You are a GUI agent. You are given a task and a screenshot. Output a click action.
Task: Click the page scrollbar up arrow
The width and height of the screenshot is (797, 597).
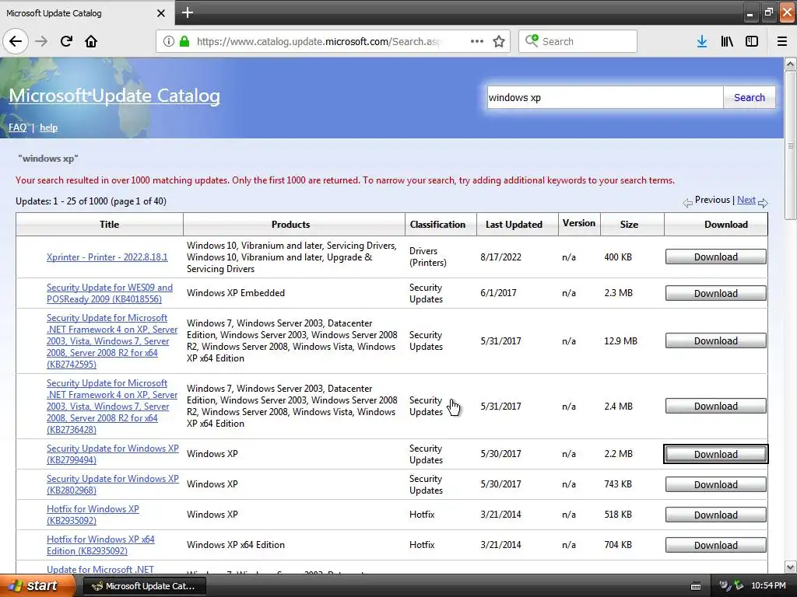pyautogui.click(x=791, y=64)
